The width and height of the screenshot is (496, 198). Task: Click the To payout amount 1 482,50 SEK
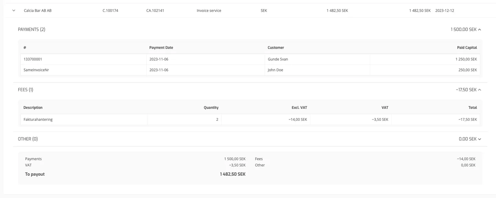(233, 174)
